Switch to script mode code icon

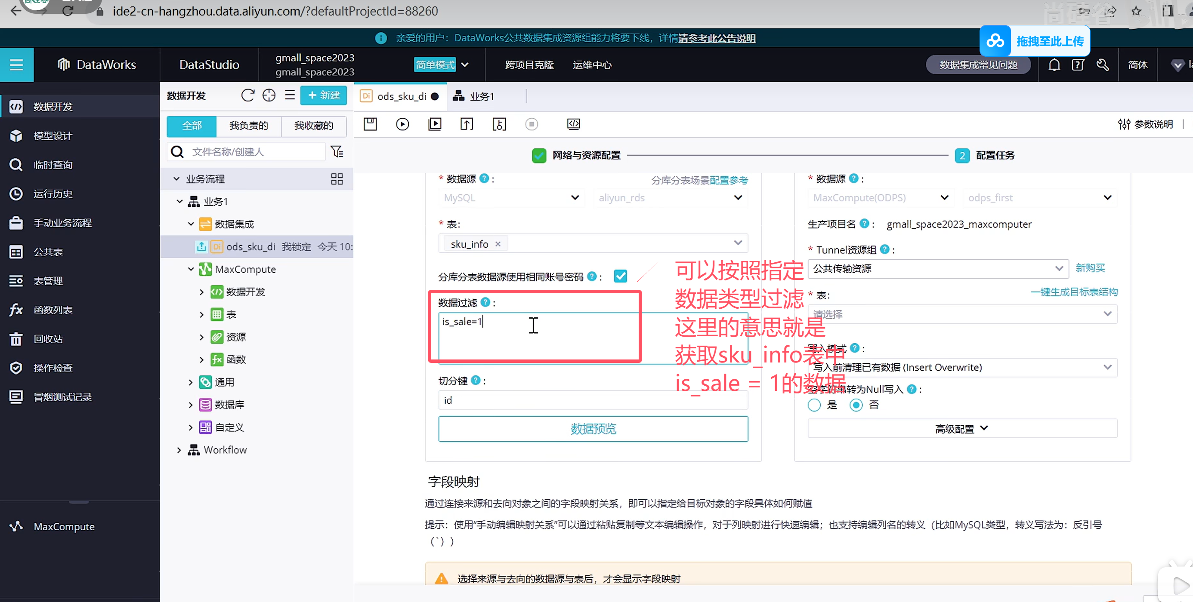pyautogui.click(x=573, y=124)
